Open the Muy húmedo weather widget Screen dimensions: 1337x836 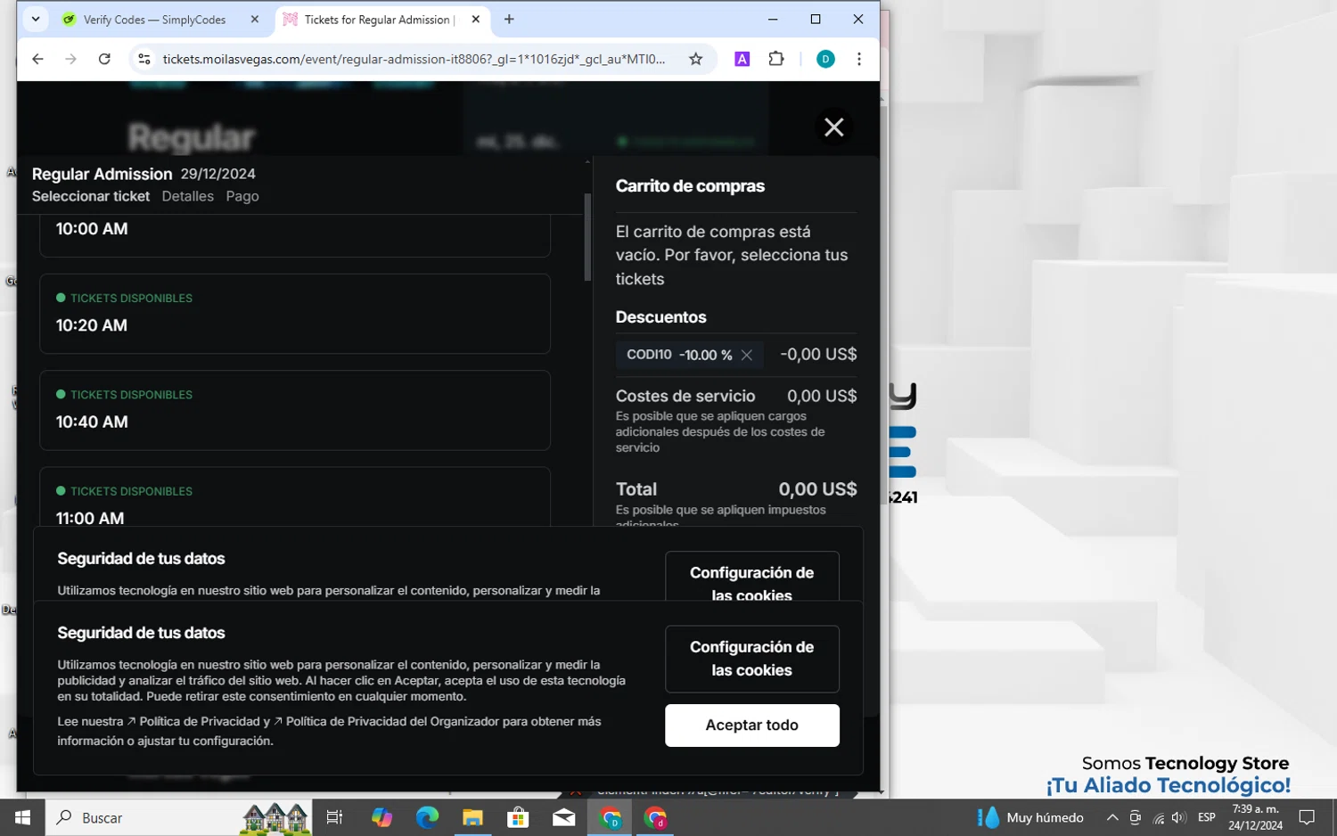click(1030, 817)
